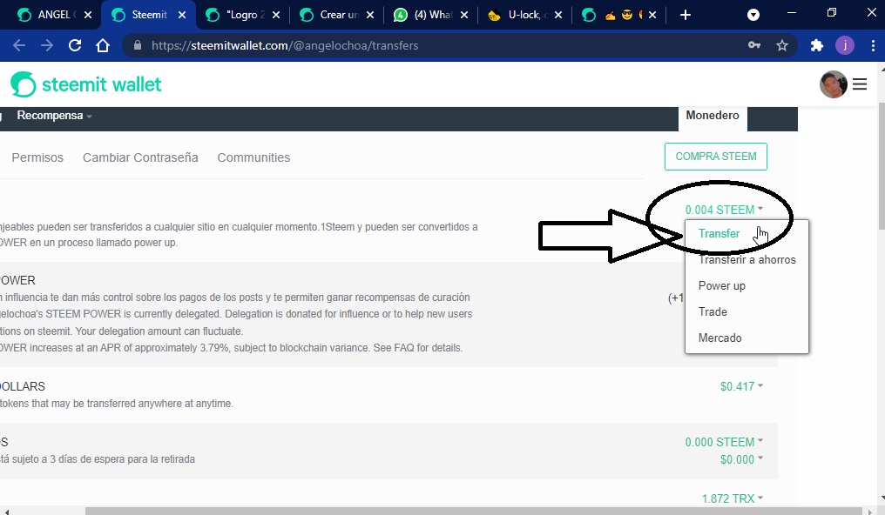Click the steemit wallet logo
The height and width of the screenshot is (515, 885).
point(86,84)
